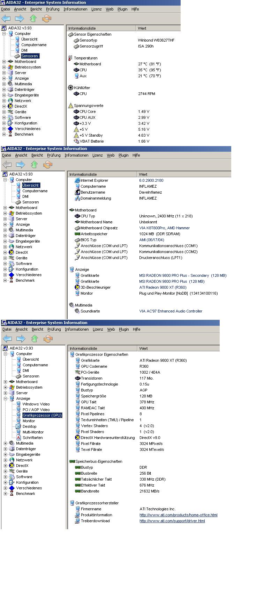The width and height of the screenshot is (257, 604).
Task: Expand DirectX node in the sensor window tree
Action: tap(4, 106)
